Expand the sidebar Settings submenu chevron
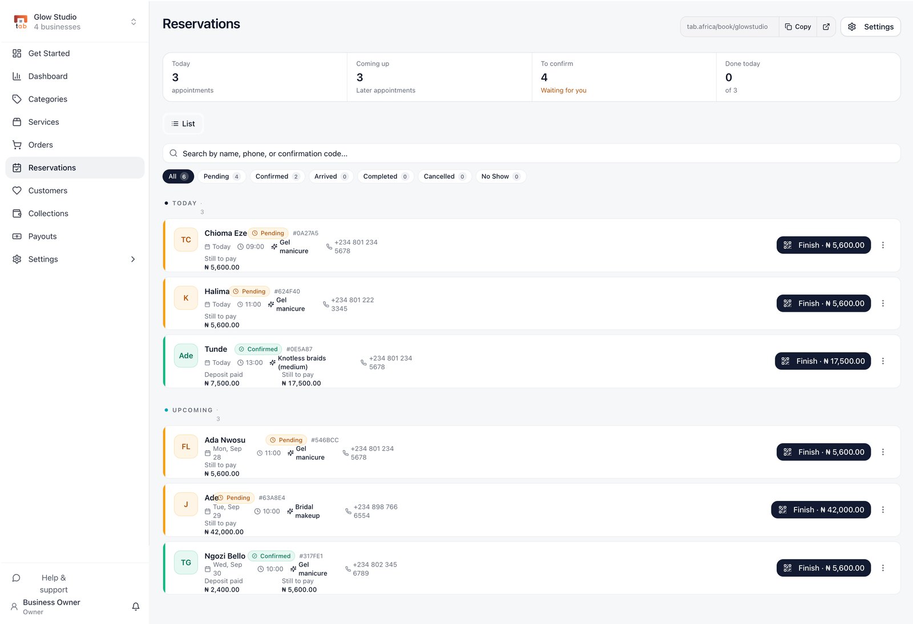 click(x=133, y=259)
